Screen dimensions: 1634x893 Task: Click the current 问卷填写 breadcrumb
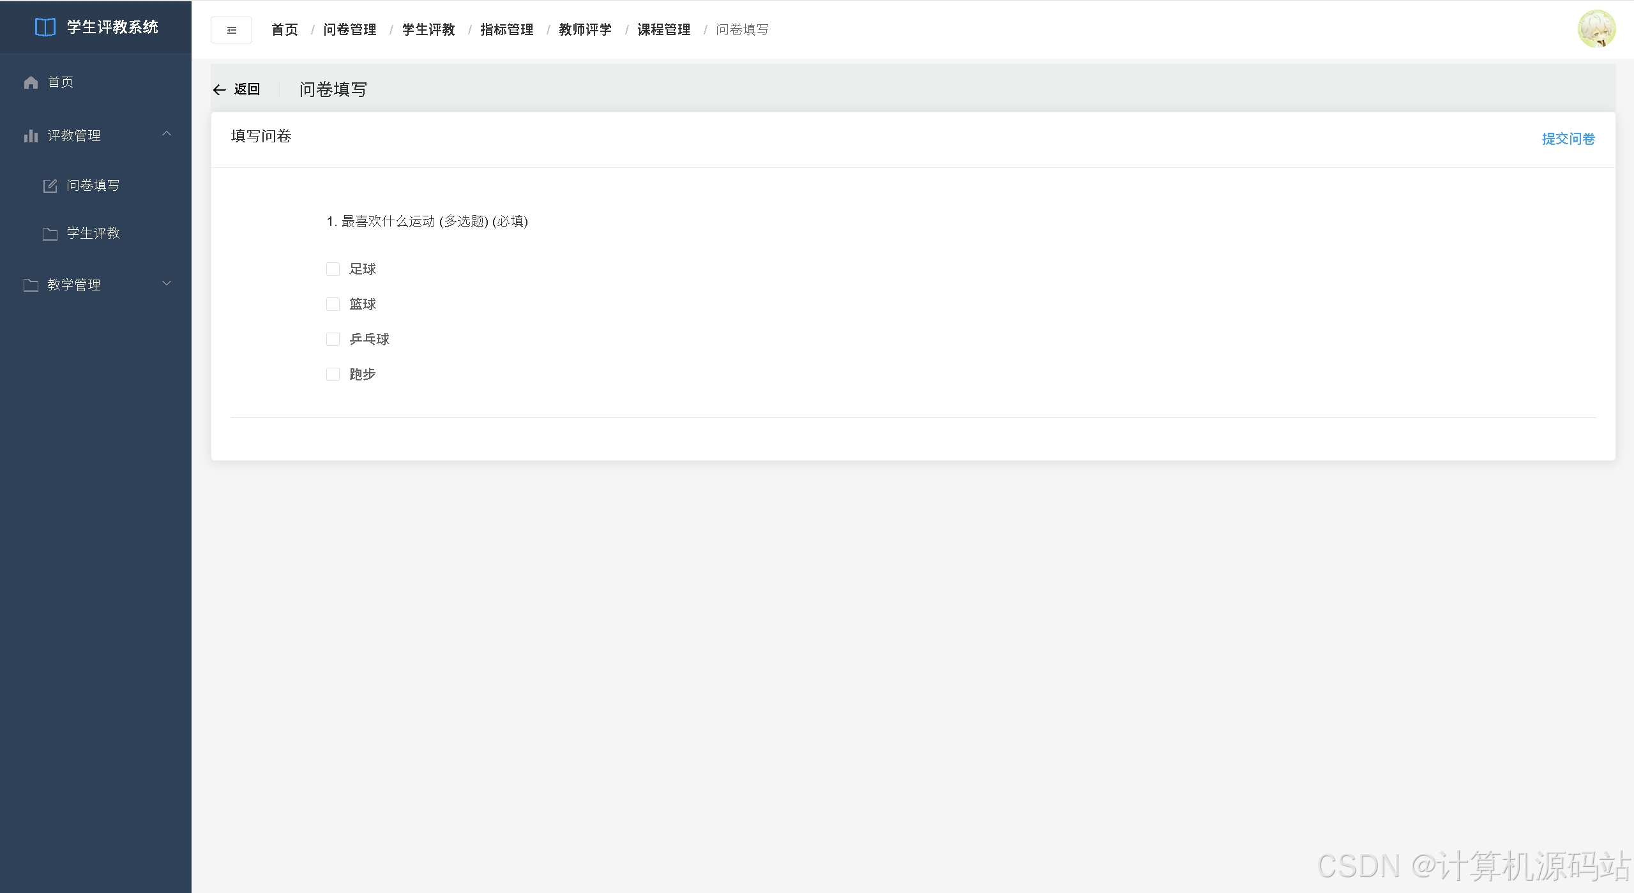(x=743, y=30)
